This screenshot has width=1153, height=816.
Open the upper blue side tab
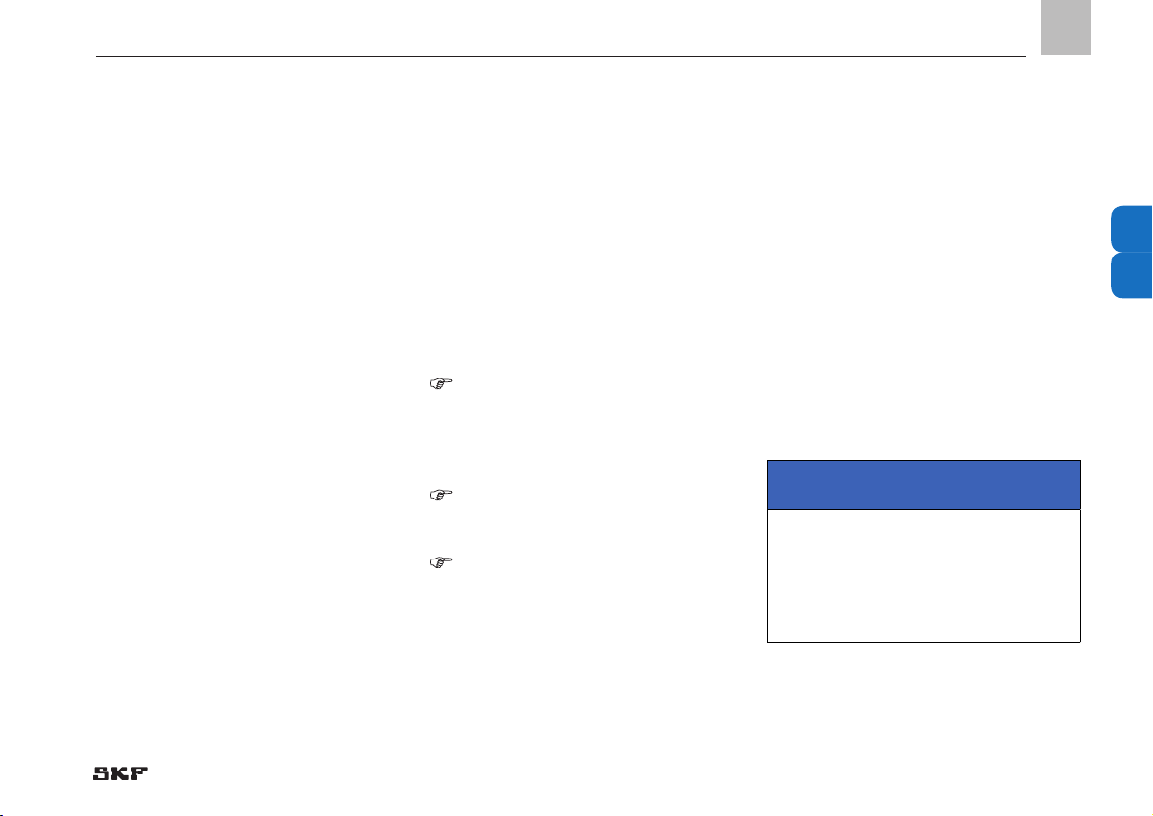pyautogui.click(x=1132, y=229)
